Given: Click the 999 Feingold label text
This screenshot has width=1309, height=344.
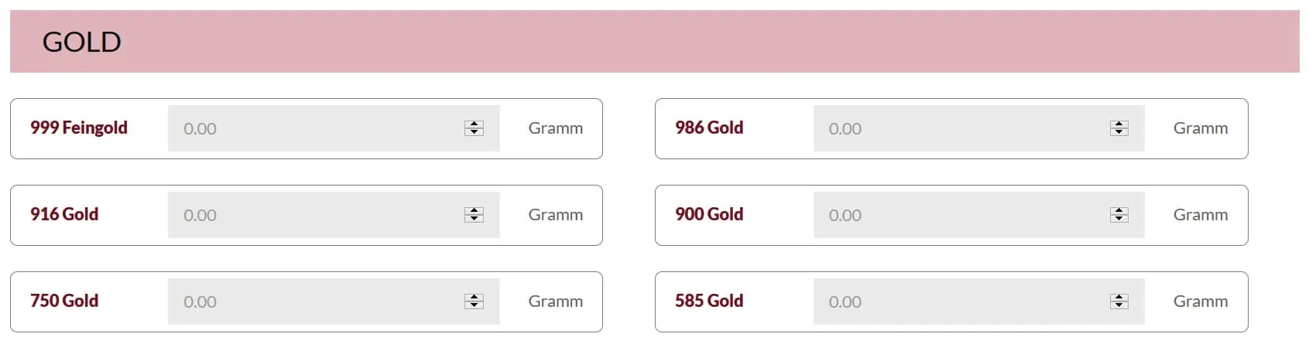Looking at the screenshot, I should (79, 128).
